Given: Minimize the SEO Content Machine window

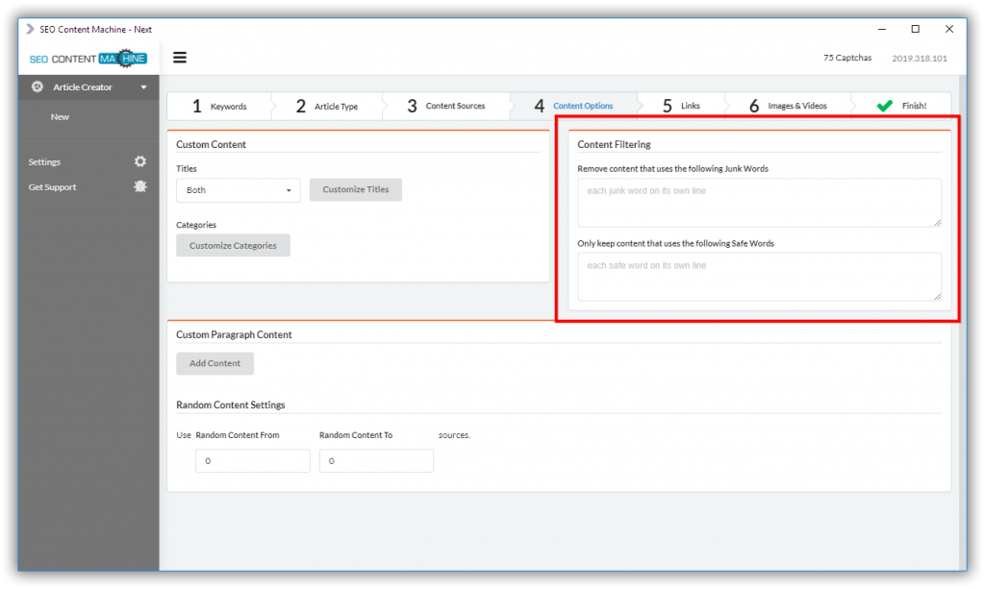Looking at the screenshot, I should click(x=882, y=29).
